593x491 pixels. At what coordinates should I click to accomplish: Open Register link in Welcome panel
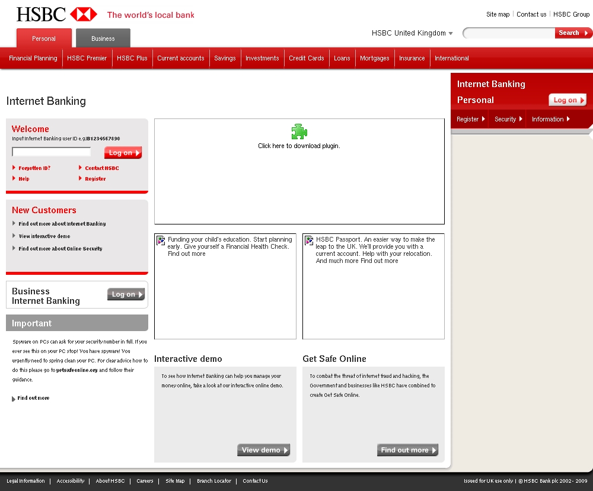pyautogui.click(x=95, y=179)
